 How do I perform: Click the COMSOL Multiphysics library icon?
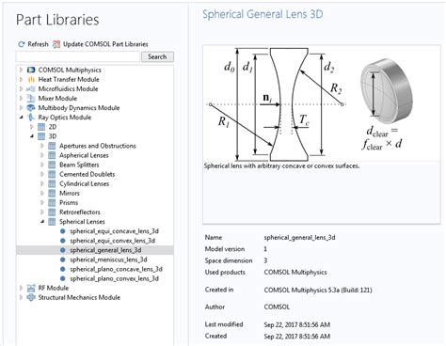click(31, 70)
